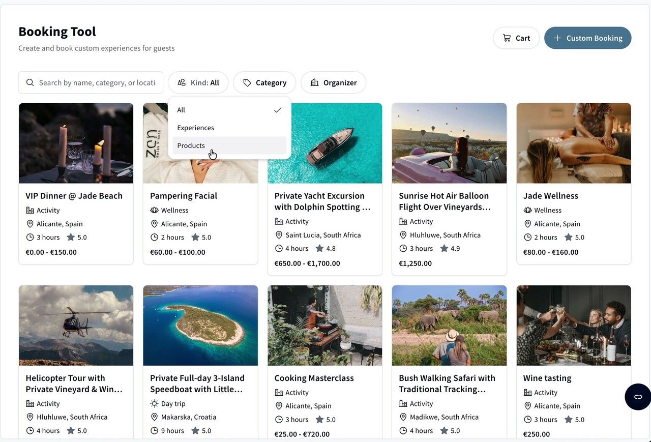Viewport: 651px width, 442px height.
Task: Click the '€1,250.00' price
Action: (416, 263)
